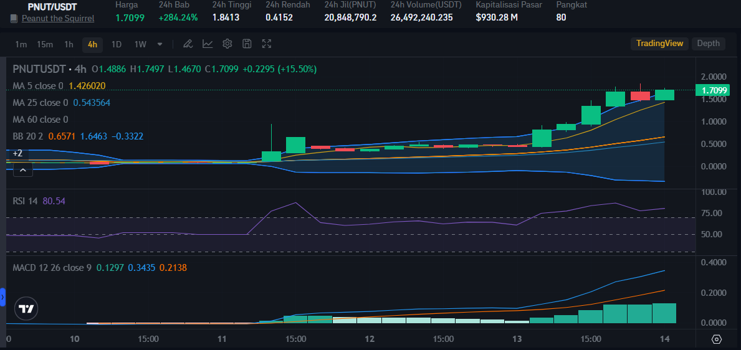Viewport: 741px width, 350px height.
Task: Select the MA 60 close indicator label
Action: click(x=40, y=120)
